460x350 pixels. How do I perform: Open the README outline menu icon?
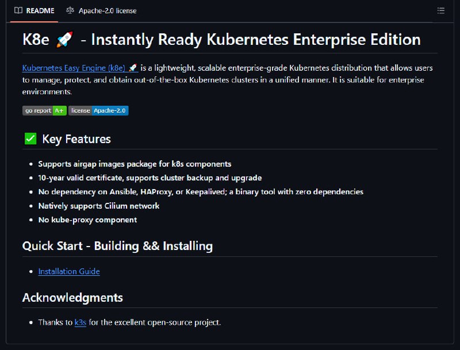[440, 11]
